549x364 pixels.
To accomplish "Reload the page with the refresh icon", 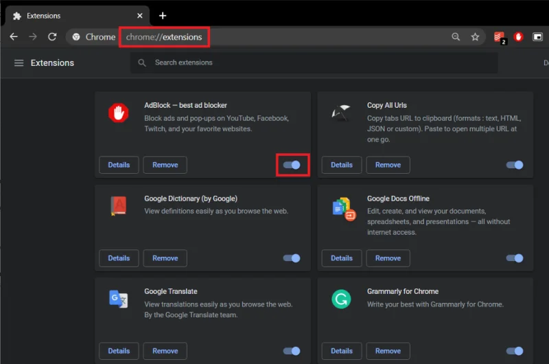I will pos(52,37).
